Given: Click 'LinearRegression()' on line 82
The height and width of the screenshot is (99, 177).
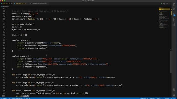Looking at the screenshot, I should coord(38,48).
